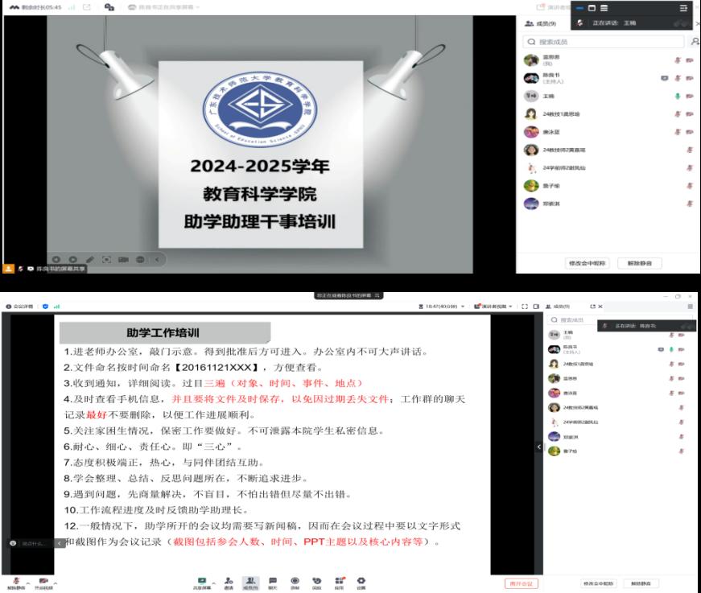Image resolution: width=701 pixels, height=593 pixels.
Task: Click the 会议详情 meeting info icon
Action: [x=21, y=307]
